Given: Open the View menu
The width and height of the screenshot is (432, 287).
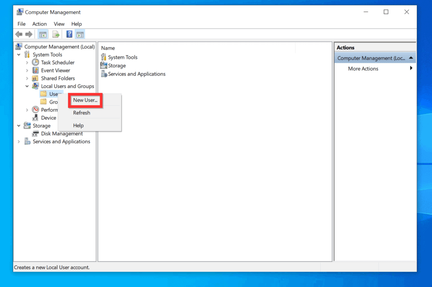Looking at the screenshot, I should (x=59, y=24).
